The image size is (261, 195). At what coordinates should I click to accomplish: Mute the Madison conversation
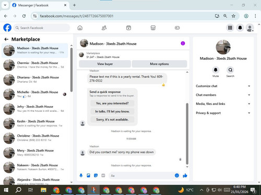tap(216, 70)
